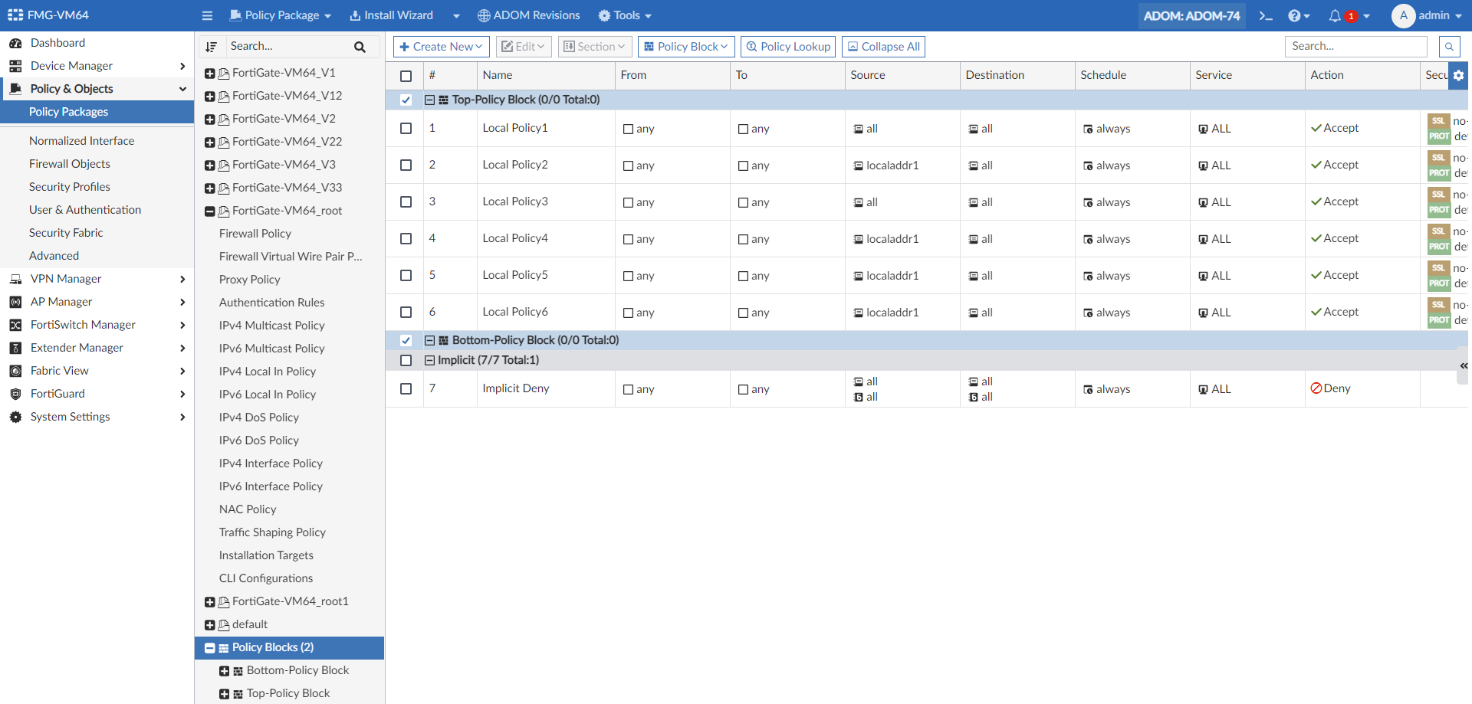Uncheck the Top-Policy Block section checkbox
The image size is (1472, 704).
406,100
